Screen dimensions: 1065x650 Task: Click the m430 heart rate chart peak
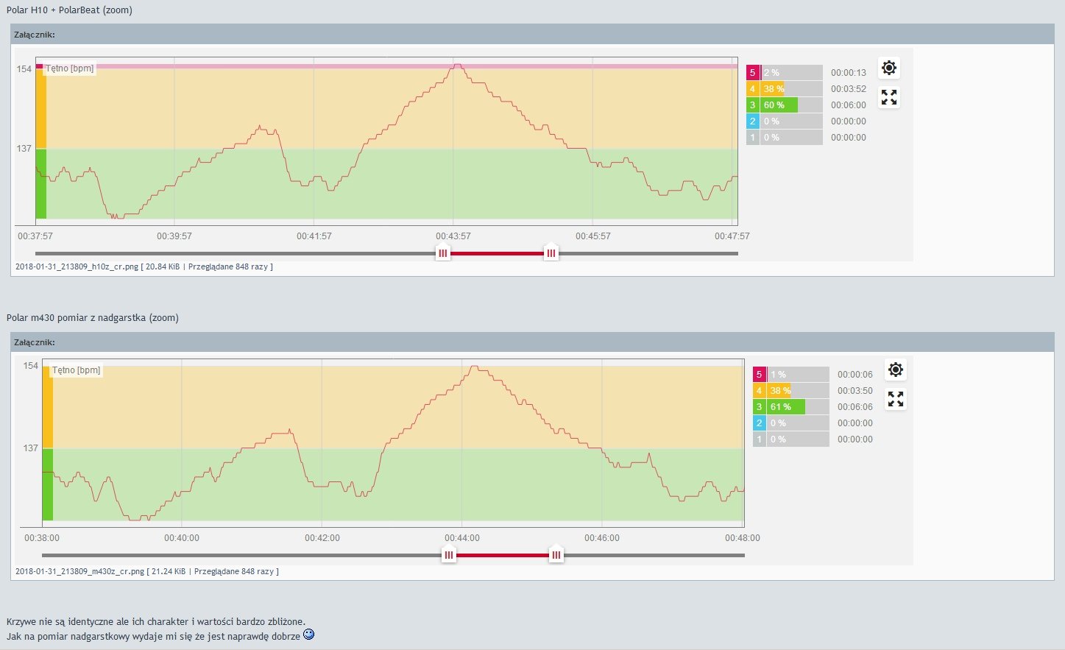[475, 367]
